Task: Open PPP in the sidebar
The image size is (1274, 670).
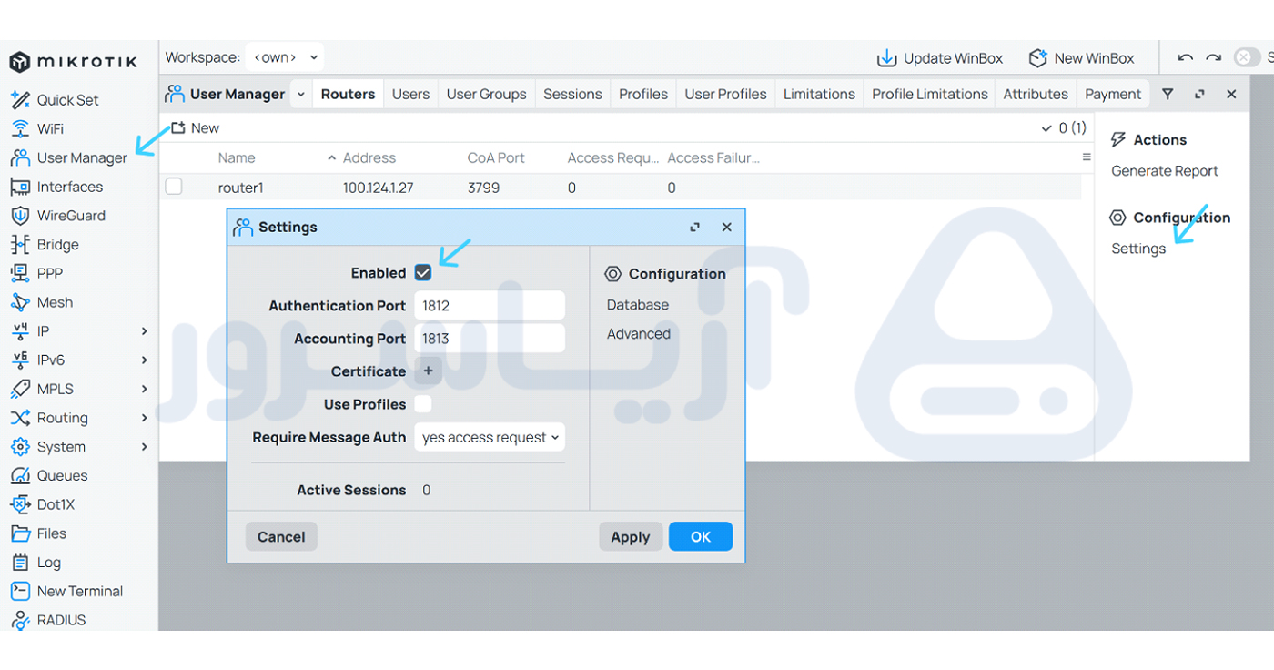Action: pos(36,273)
